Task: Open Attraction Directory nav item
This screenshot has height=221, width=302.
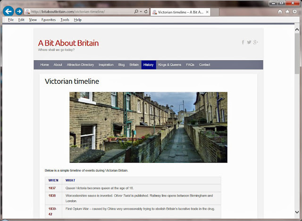Action: [80, 65]
